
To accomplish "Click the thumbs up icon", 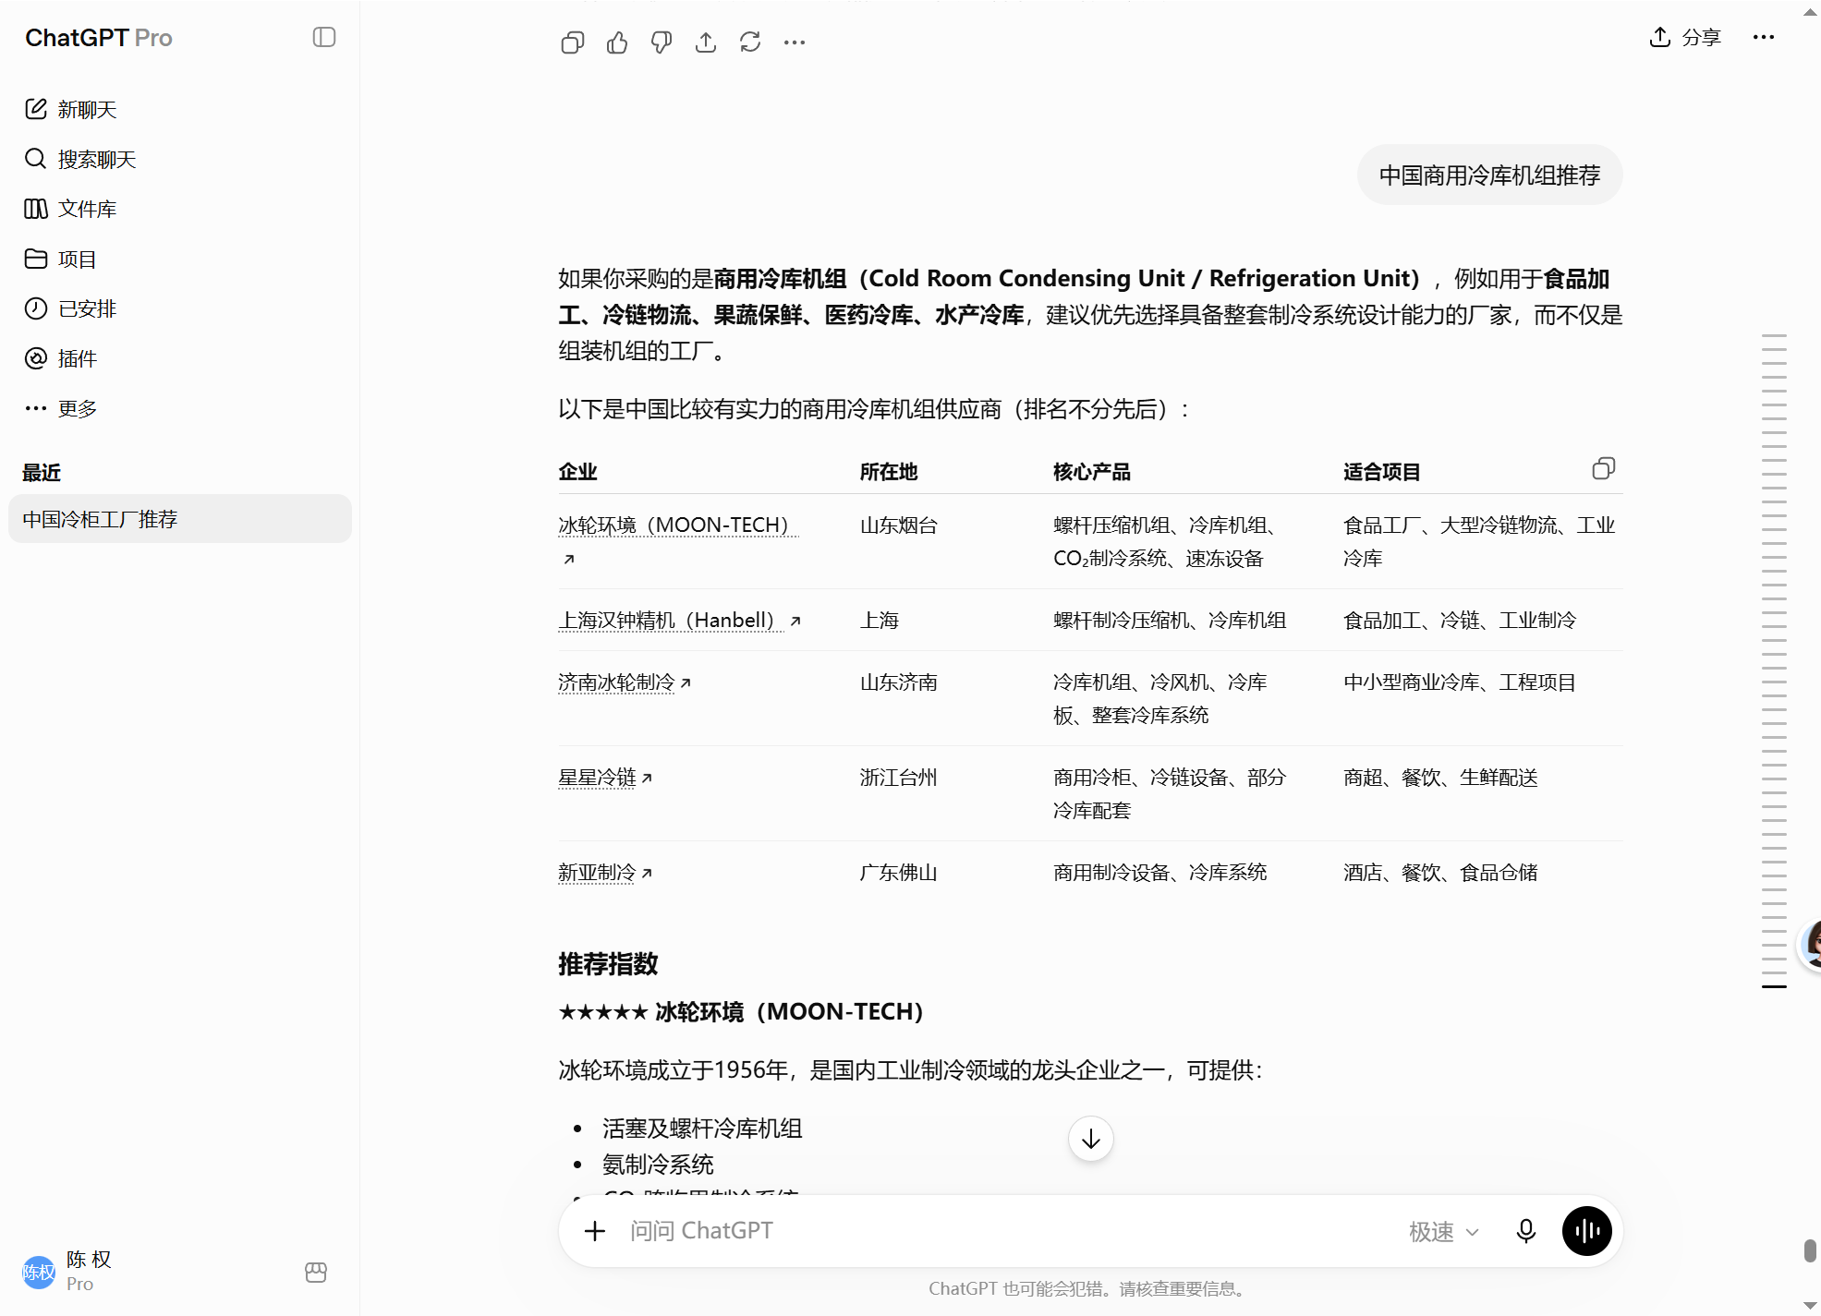I will click(x=617, y=42).
